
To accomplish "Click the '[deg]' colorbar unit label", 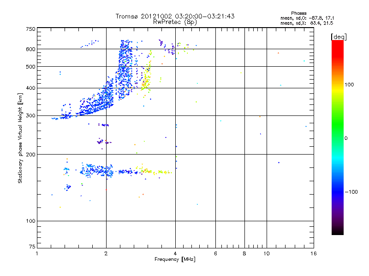I will tap(339, 37).
